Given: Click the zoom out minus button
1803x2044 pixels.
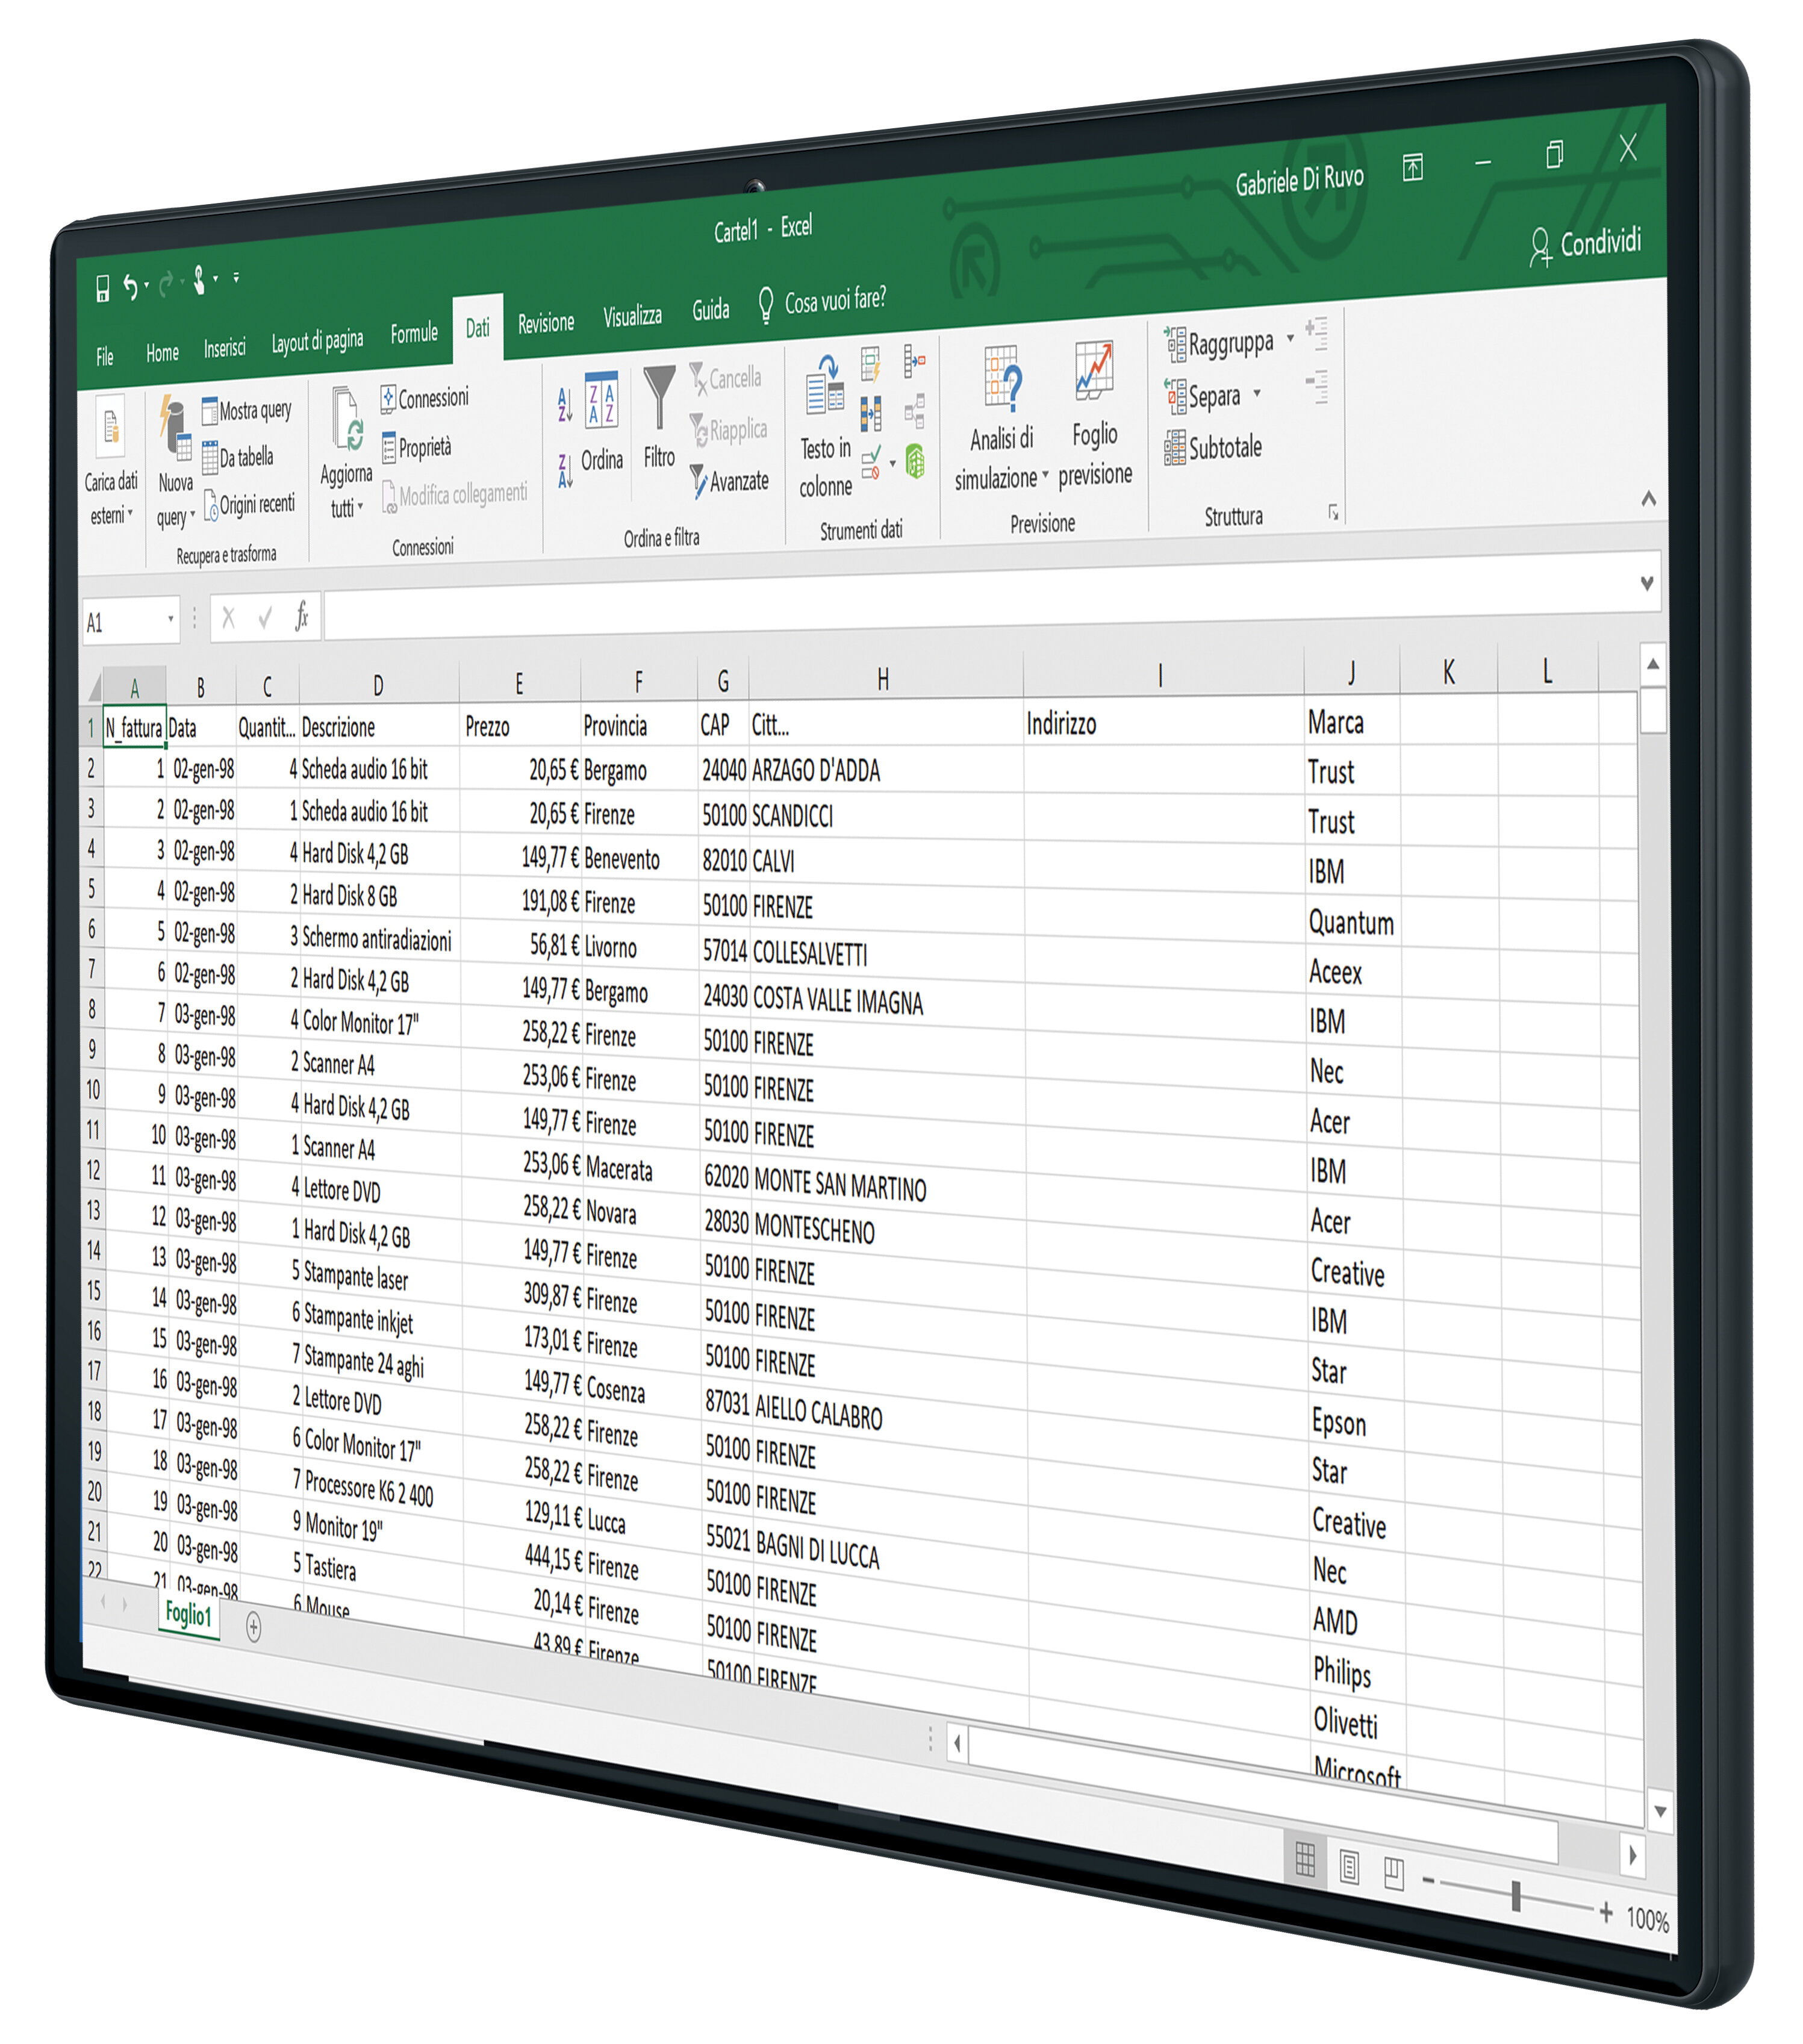Looking at the screenshot, I should 1429,1881.
